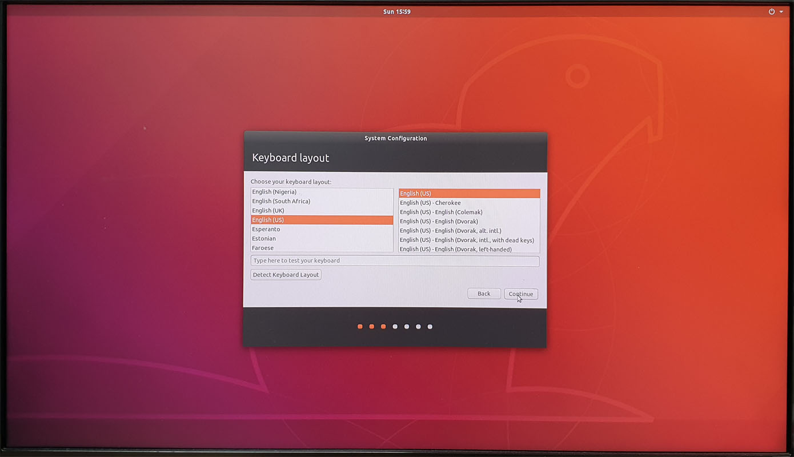Select English (South Africa) layout
This screenshot has width=794, height=457.
[322, 201]
